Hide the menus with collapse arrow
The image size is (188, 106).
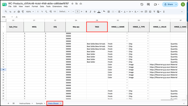[x=182, y=11]
